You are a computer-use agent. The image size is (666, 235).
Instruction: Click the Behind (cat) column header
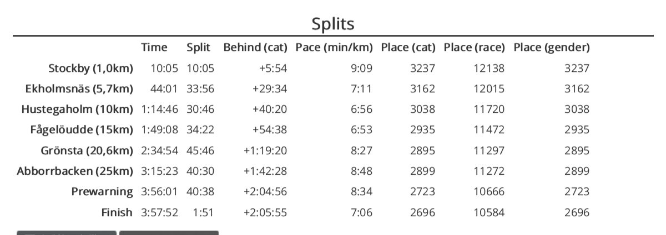click(255, 48)
